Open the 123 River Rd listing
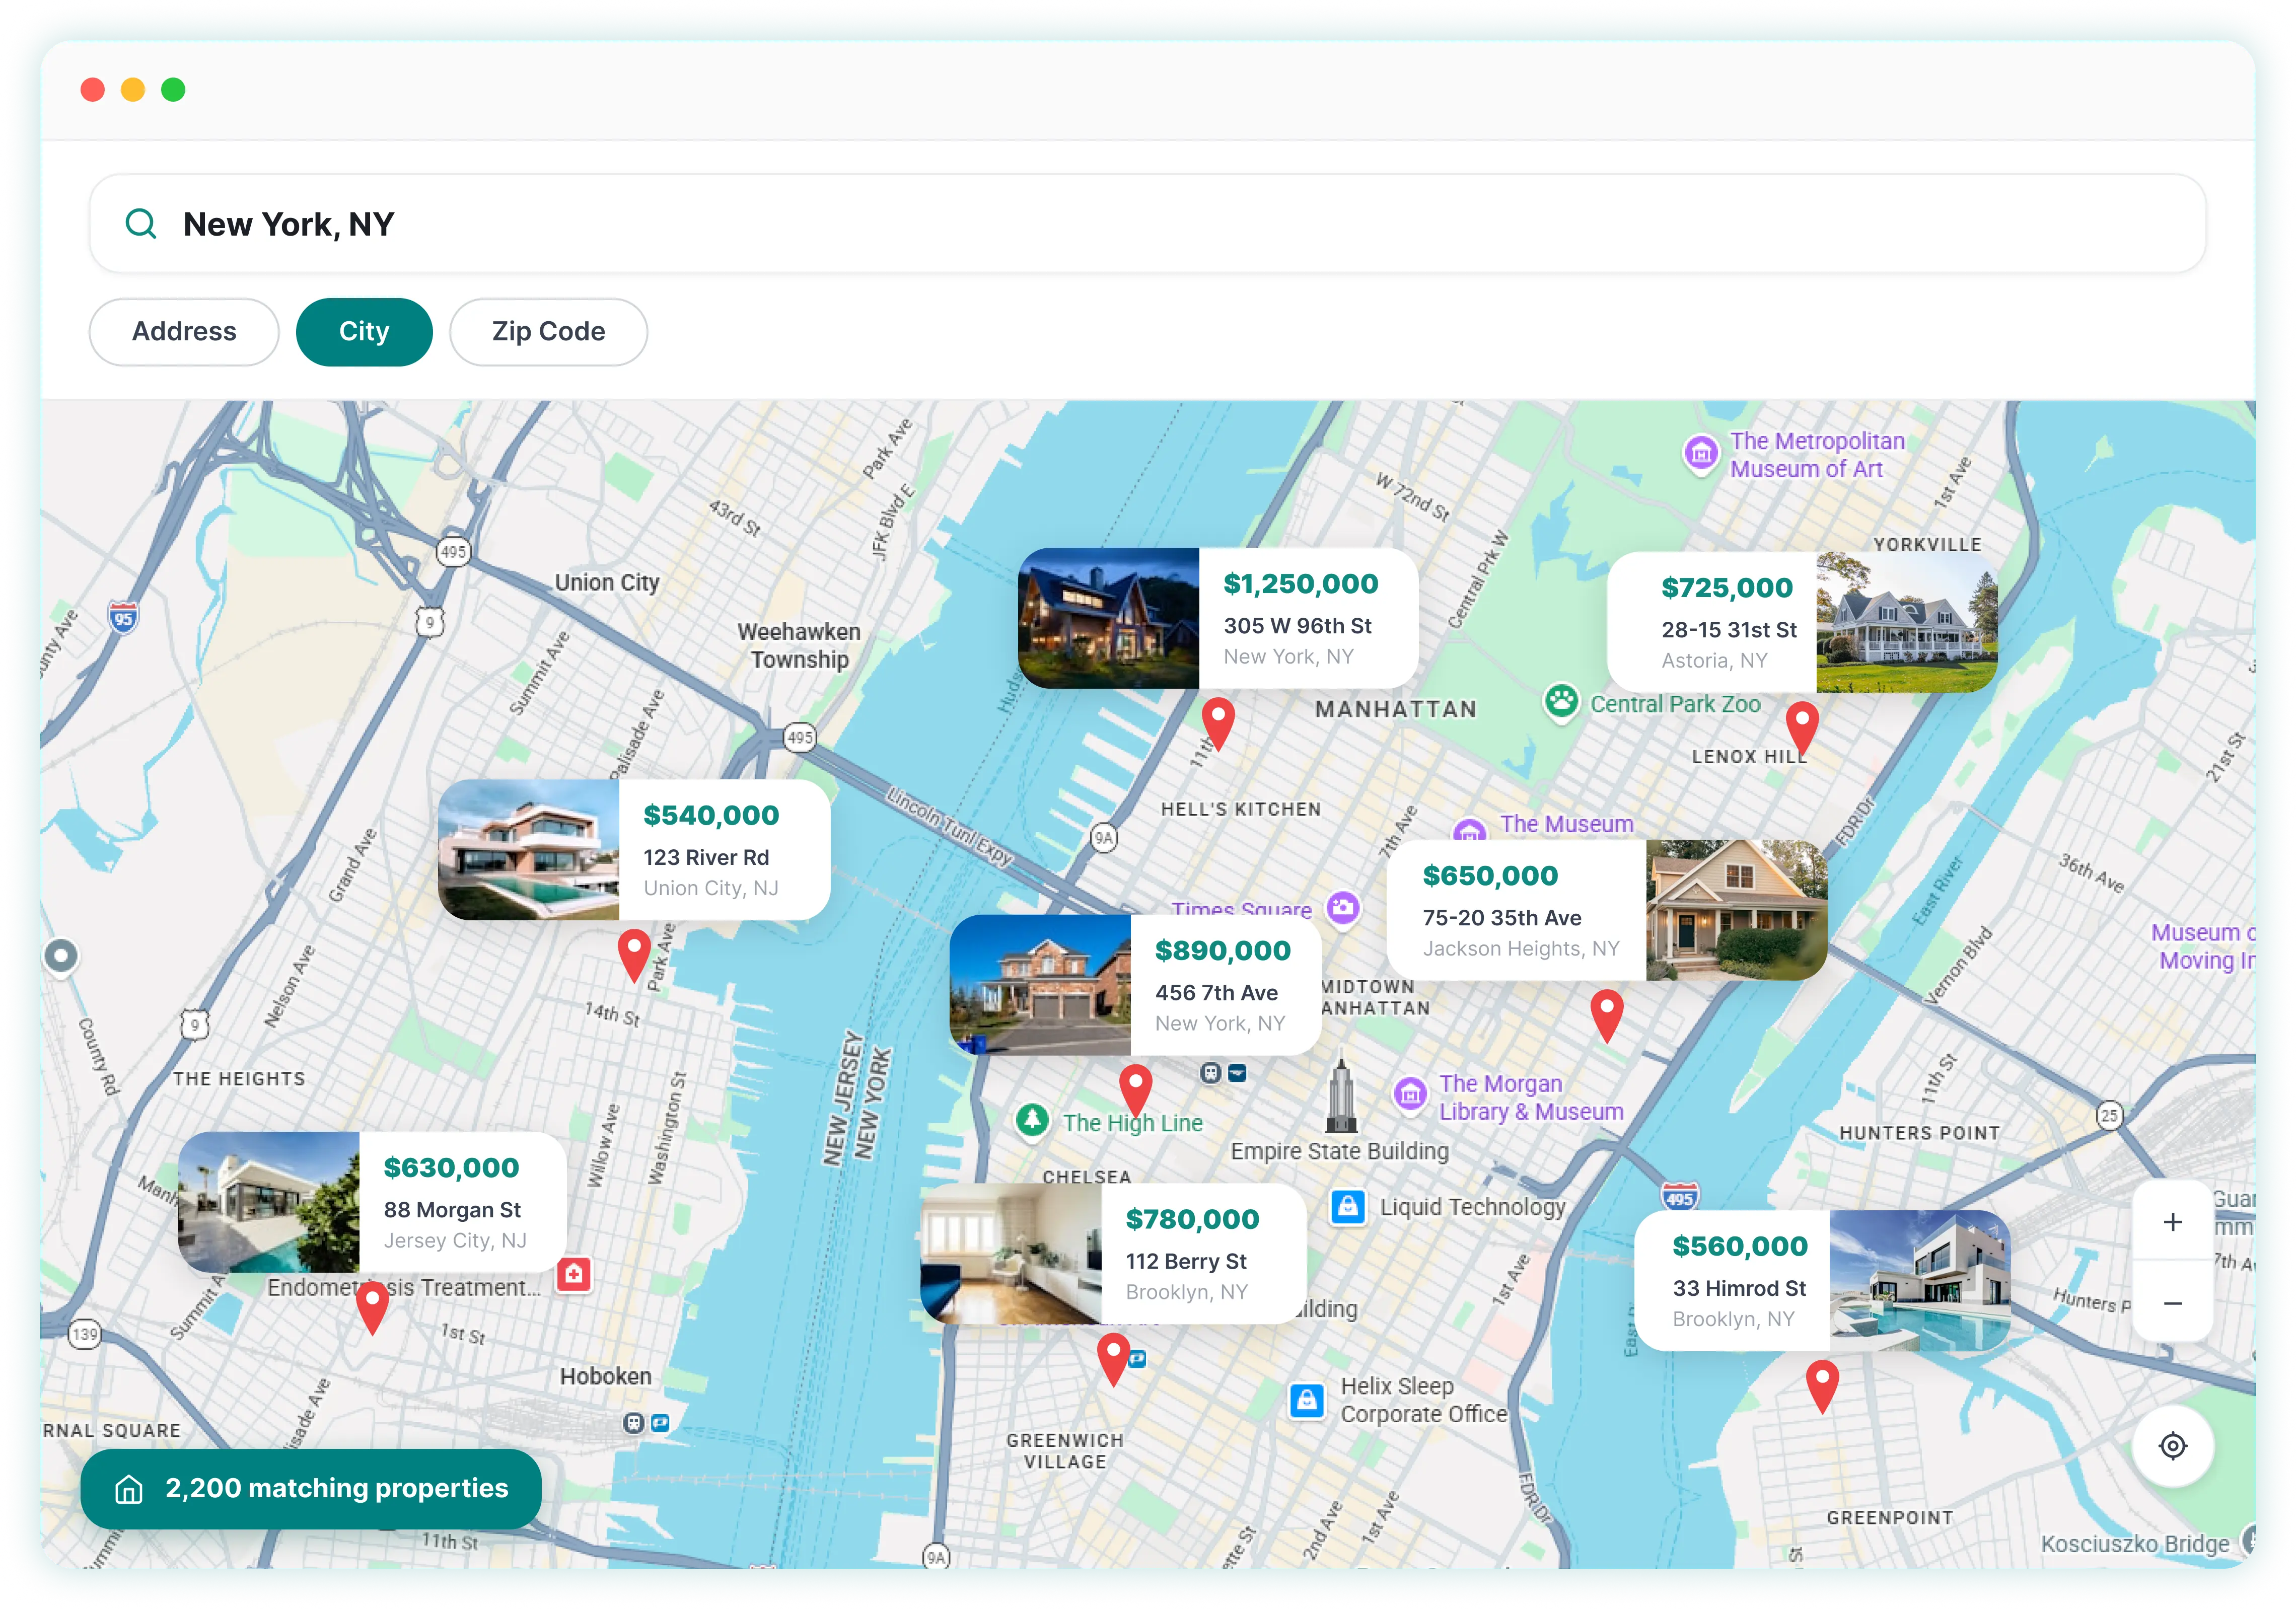This screenshot has width=2296, height=1609. tap(634, 850)
